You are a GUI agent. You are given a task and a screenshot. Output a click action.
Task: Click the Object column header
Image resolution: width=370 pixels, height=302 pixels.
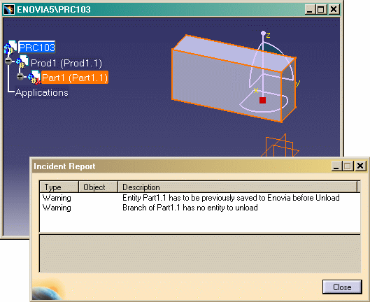click(98, 187)
